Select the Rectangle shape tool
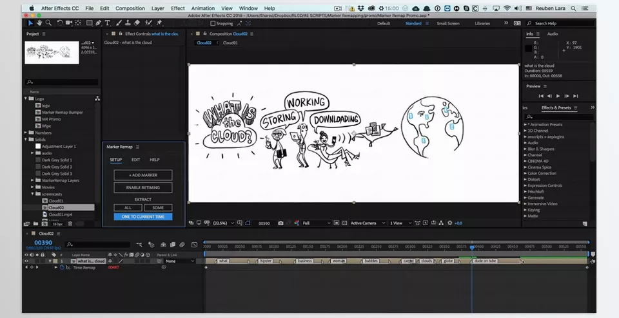The image size is (619, 318). point(89,23)
